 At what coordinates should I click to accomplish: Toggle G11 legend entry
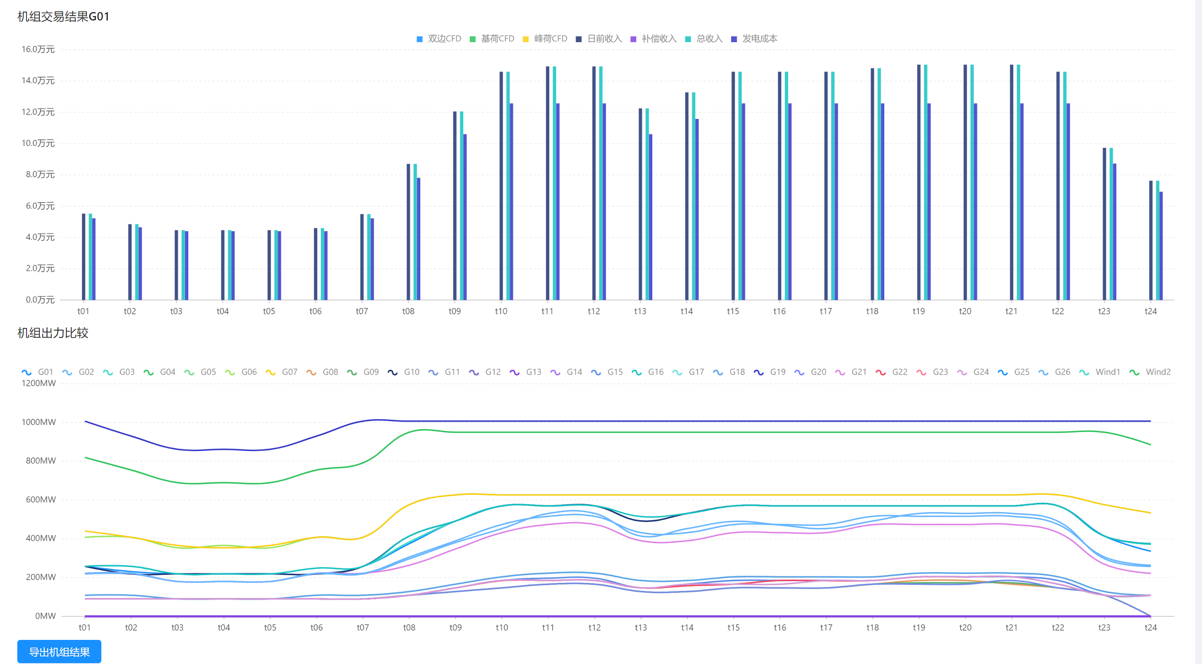coord(444,372)
